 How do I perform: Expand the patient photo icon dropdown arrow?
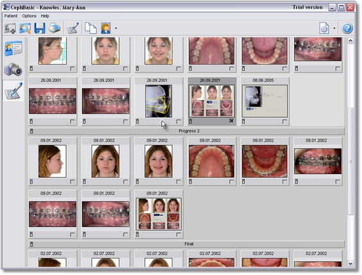(116, 28)
